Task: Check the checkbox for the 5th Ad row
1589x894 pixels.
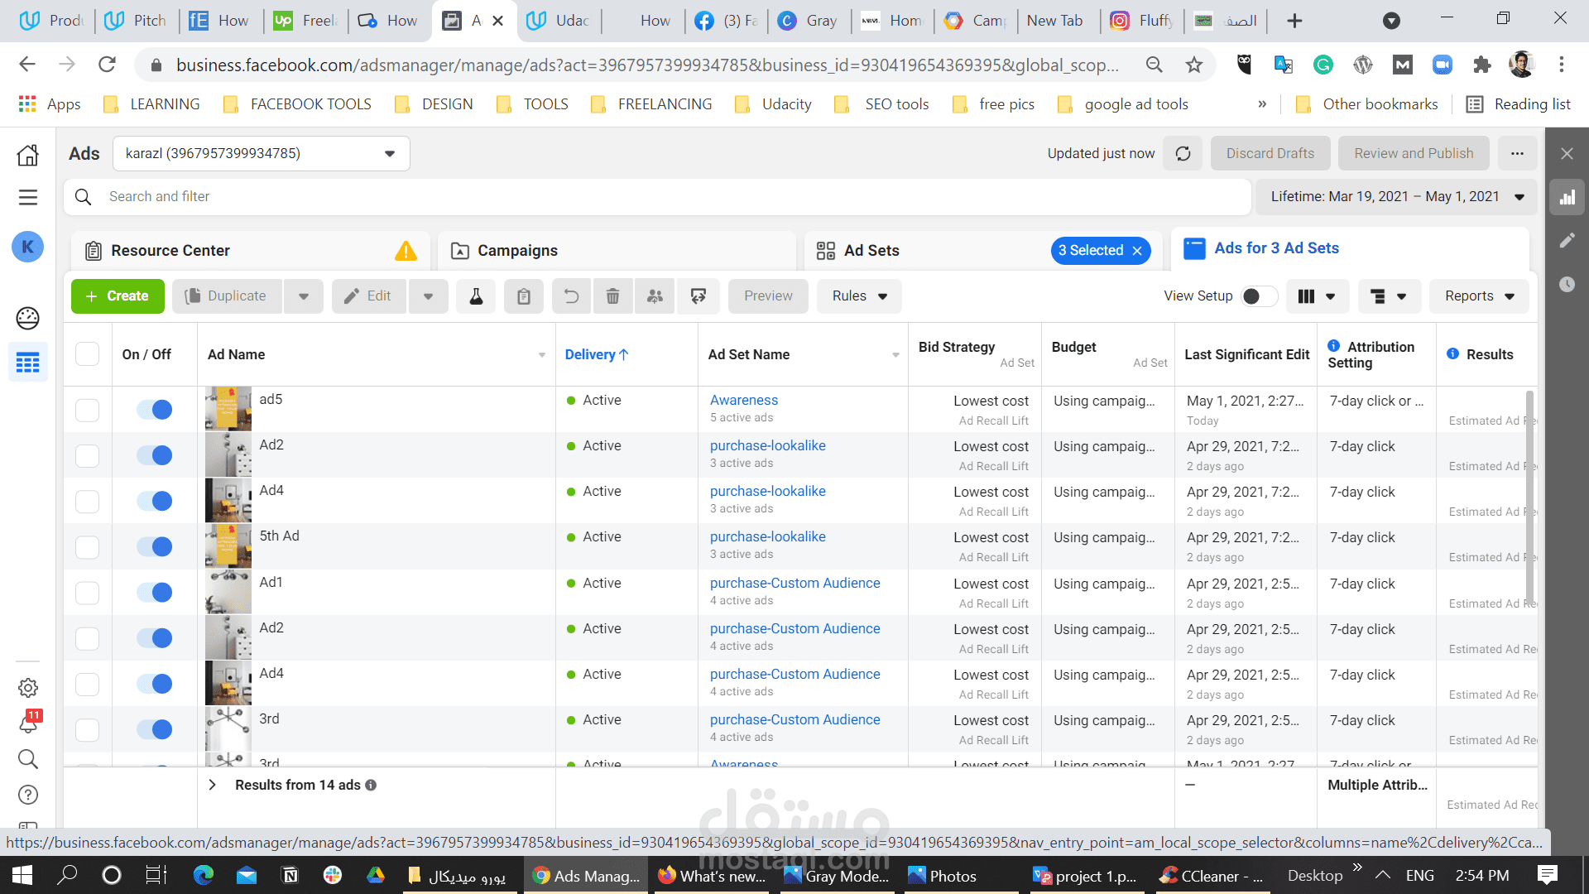Action: click(88, 547)
